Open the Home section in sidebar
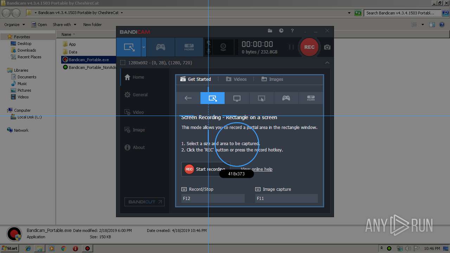 point(145,77)
